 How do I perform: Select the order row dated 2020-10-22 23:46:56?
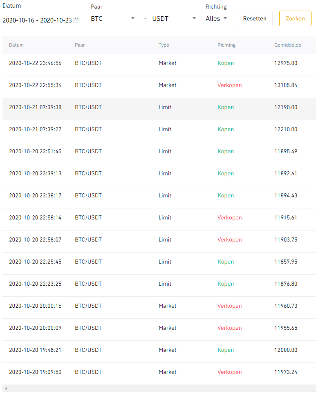tap(159, 63)
